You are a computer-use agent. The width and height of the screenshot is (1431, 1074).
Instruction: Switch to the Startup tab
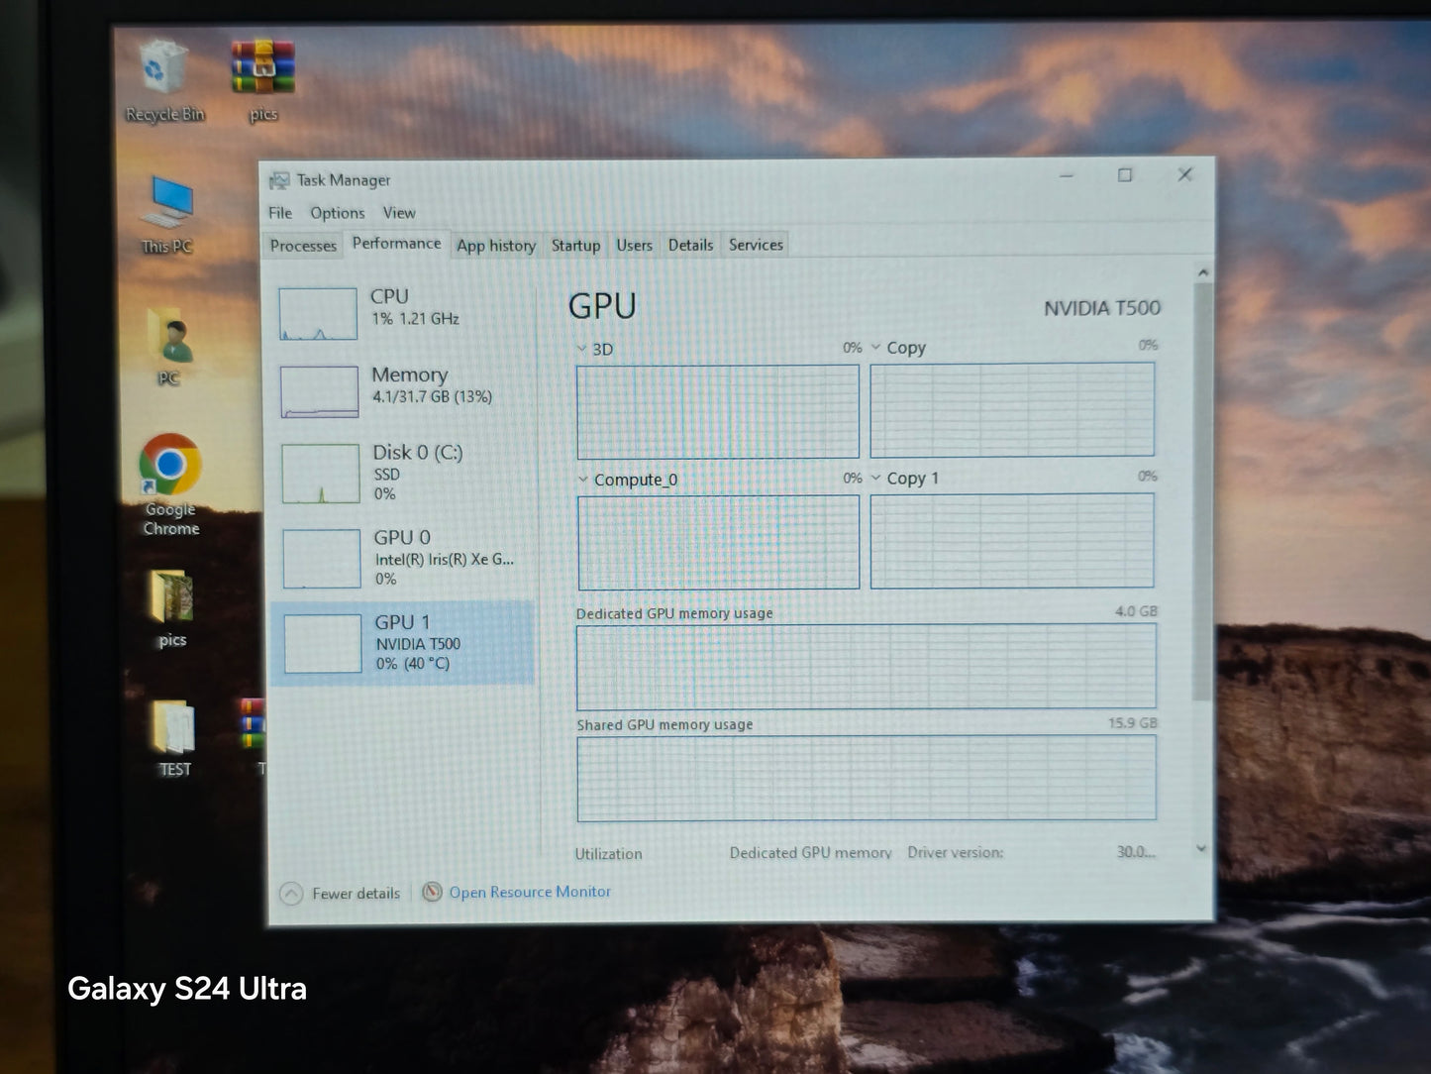pyautogui.click(x=575, y=246)
